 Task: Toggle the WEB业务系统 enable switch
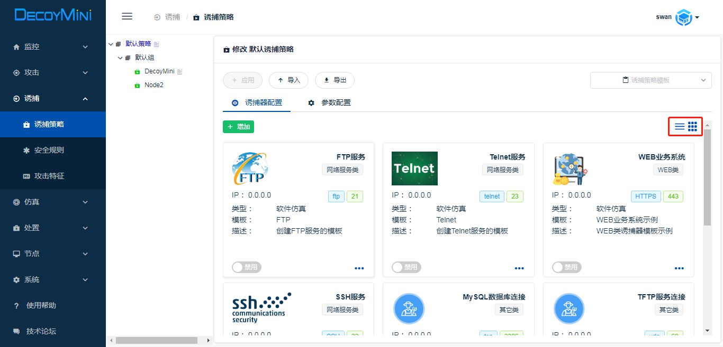[x=566, y=267]
